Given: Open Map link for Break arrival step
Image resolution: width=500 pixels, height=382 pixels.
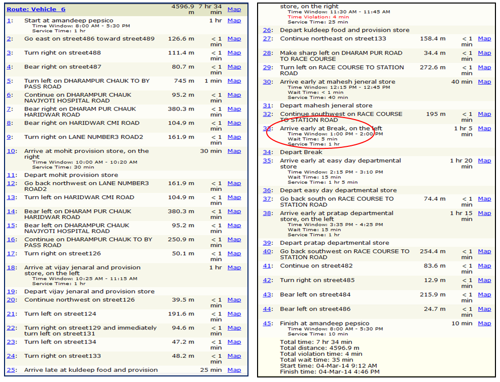Looking at the screenshot, I should 484,129.
